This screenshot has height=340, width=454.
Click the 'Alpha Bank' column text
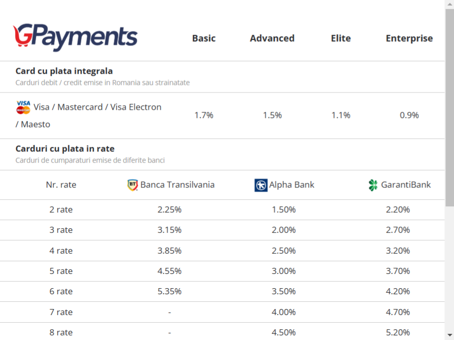(291, 185)
